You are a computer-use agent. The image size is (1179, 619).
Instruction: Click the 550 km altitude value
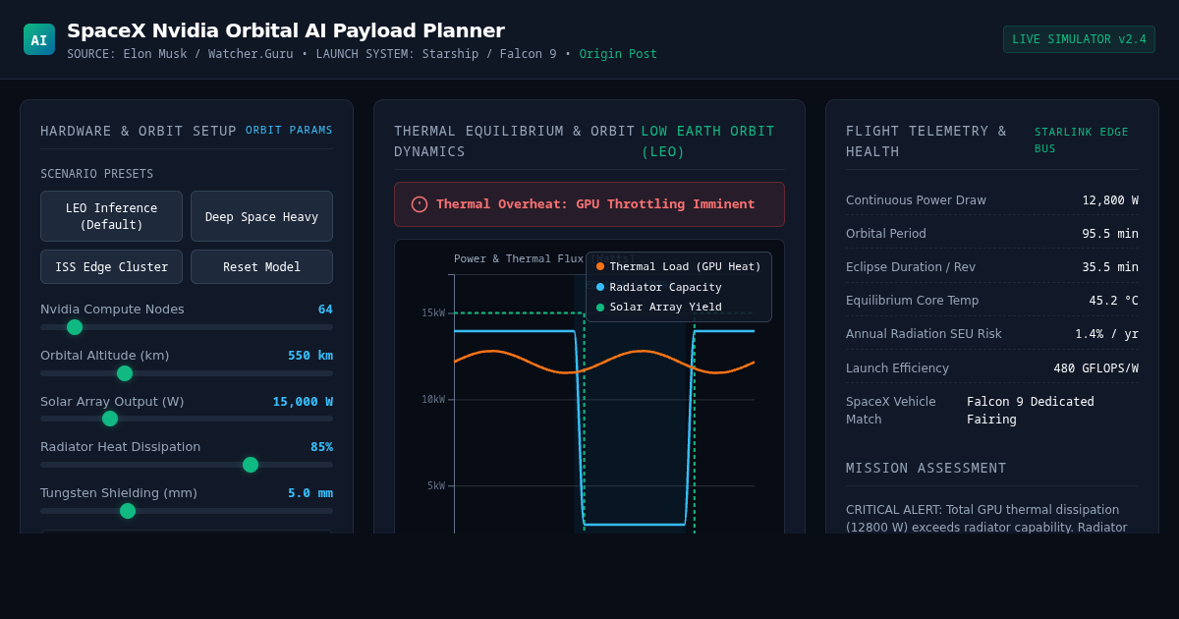[x=310, y=356]
